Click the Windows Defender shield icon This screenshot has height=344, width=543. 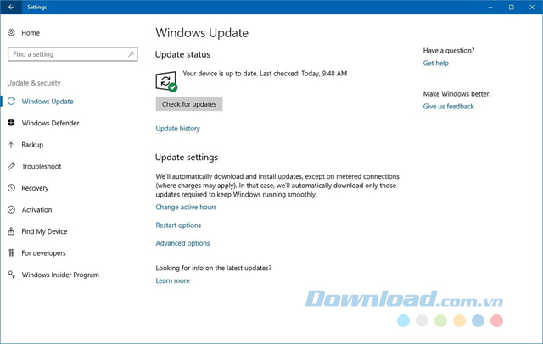pyautogui.click(x=11, y=123)
